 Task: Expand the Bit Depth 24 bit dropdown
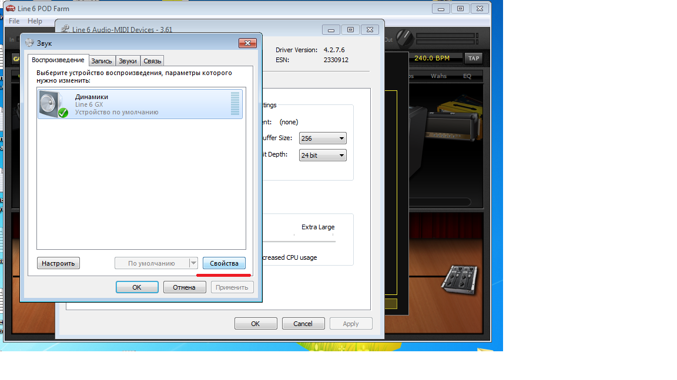click(x=323, y=155)
